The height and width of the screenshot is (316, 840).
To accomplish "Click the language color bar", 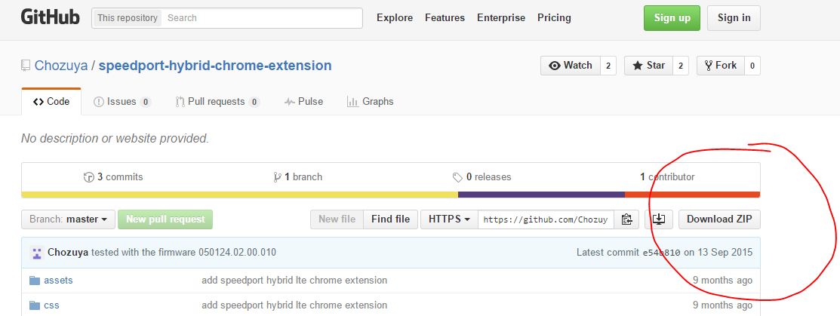I will [x=390, y=195].
